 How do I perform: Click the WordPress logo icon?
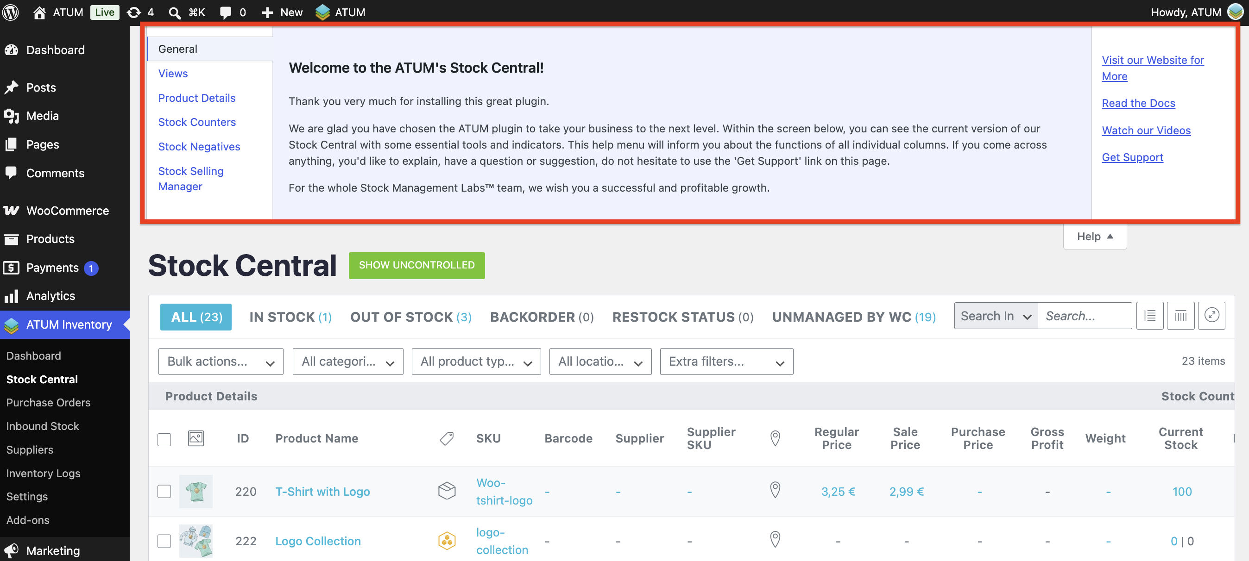[x=11, y=12]
